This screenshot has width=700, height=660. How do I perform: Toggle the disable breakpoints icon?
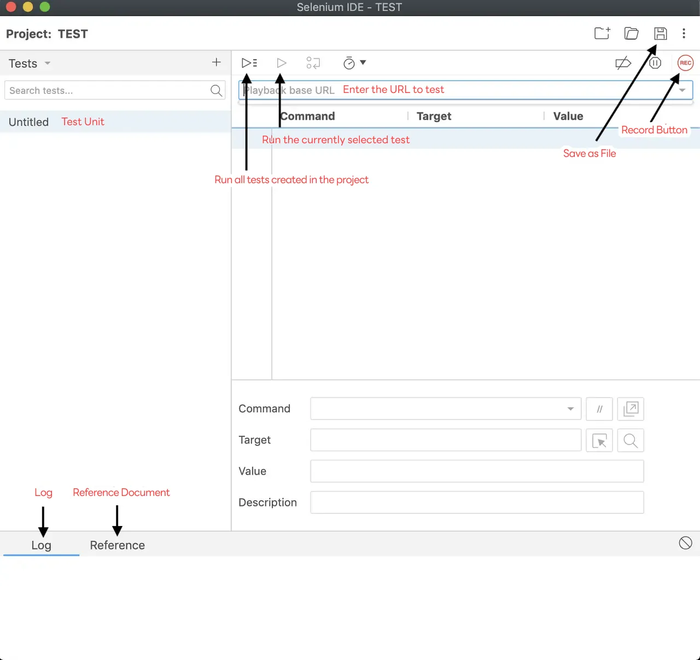coord(623,63)
